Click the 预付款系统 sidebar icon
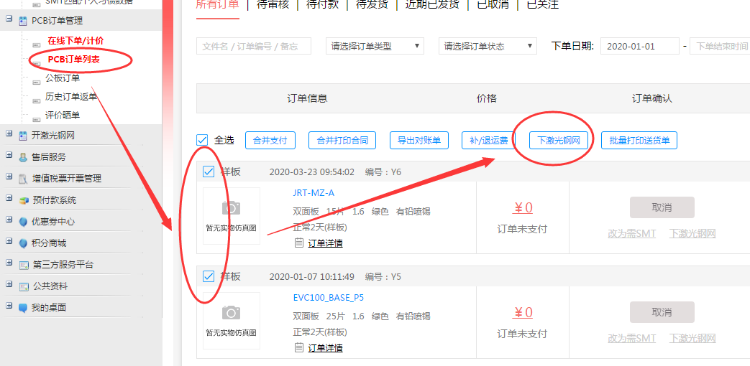Viewport: 750px width, 366px height. point(24,200)
